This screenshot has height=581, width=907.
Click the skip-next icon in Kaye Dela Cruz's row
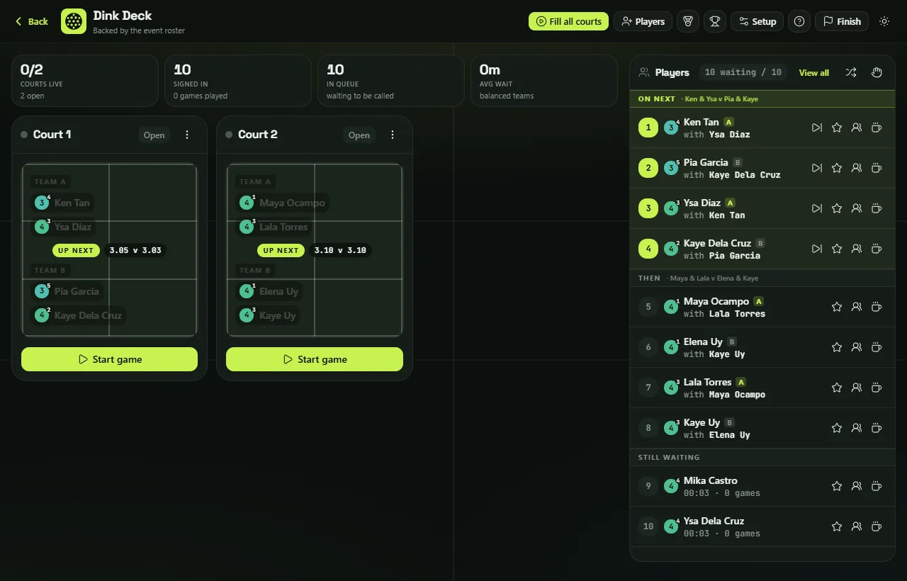[817, 249]
